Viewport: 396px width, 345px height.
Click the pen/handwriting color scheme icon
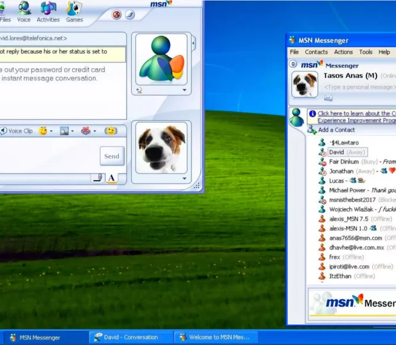pos(130,15)
